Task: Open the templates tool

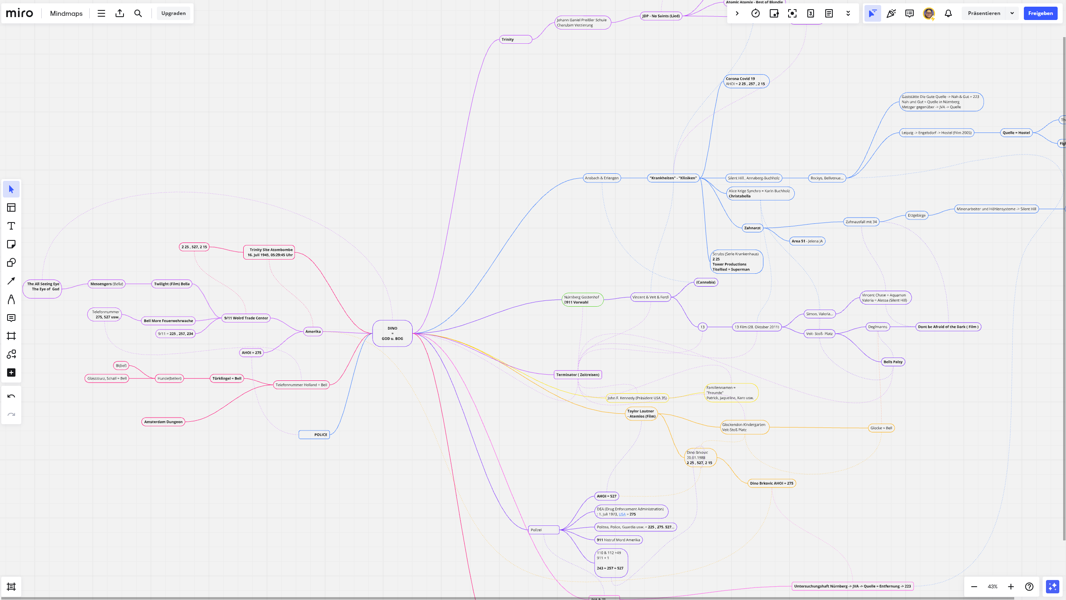Action: point(11,207)
